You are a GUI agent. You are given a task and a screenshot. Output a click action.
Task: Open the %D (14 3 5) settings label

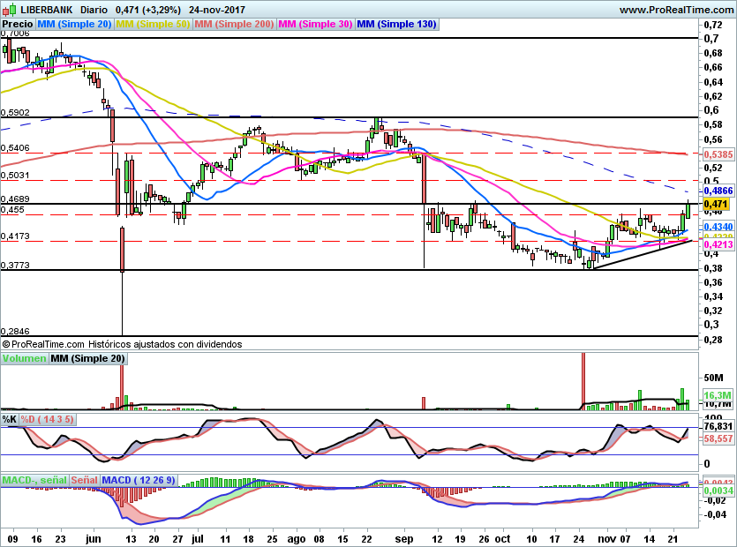(x=47, y=419)
